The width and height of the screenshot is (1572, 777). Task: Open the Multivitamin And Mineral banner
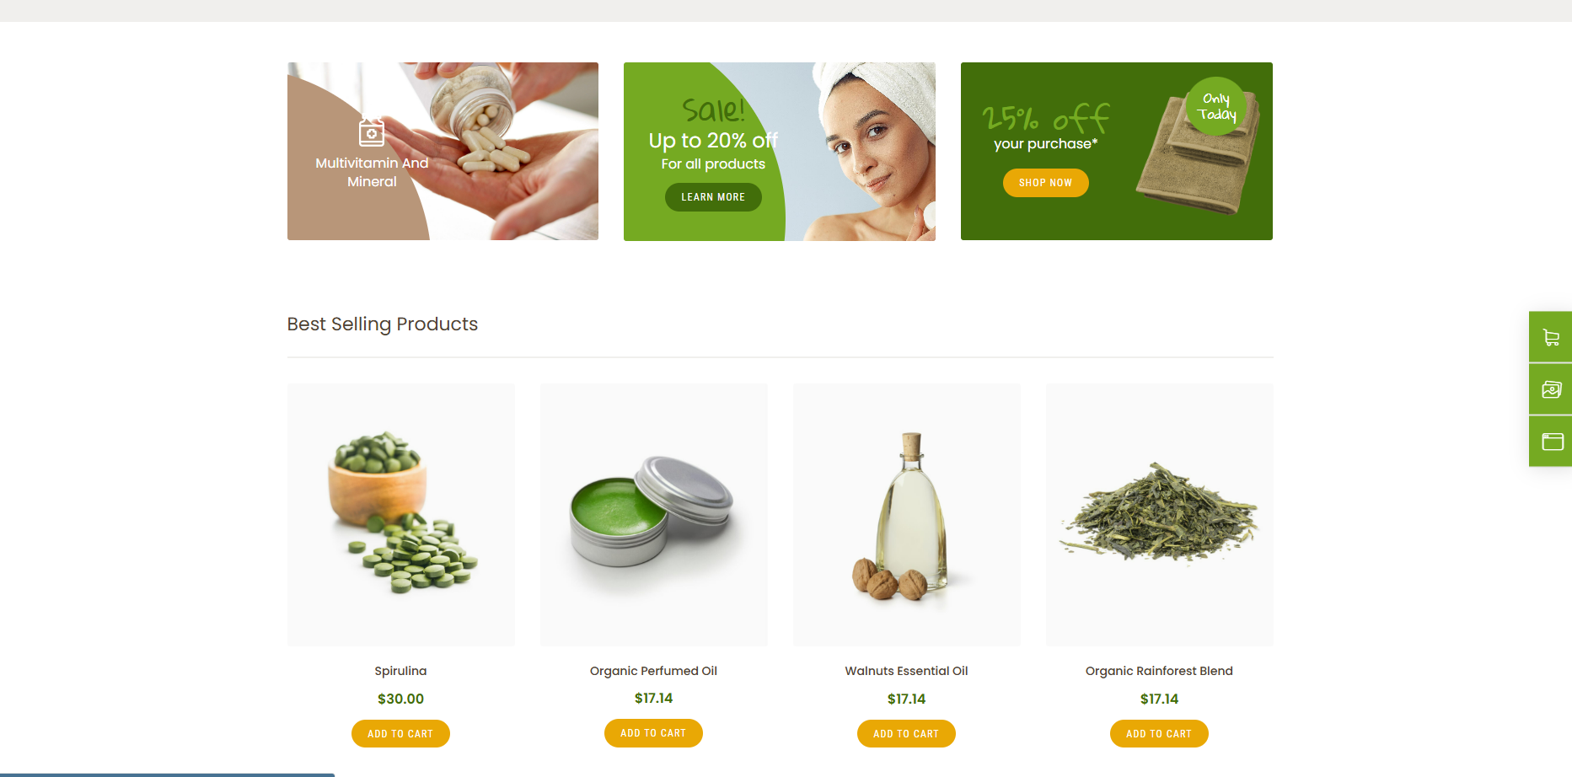(x=443, y=151)
